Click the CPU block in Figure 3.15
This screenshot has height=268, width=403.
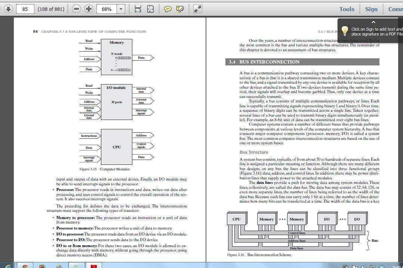[x=116, y=147]
